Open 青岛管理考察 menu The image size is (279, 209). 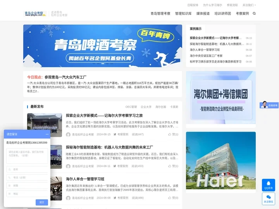coord(160,14)
